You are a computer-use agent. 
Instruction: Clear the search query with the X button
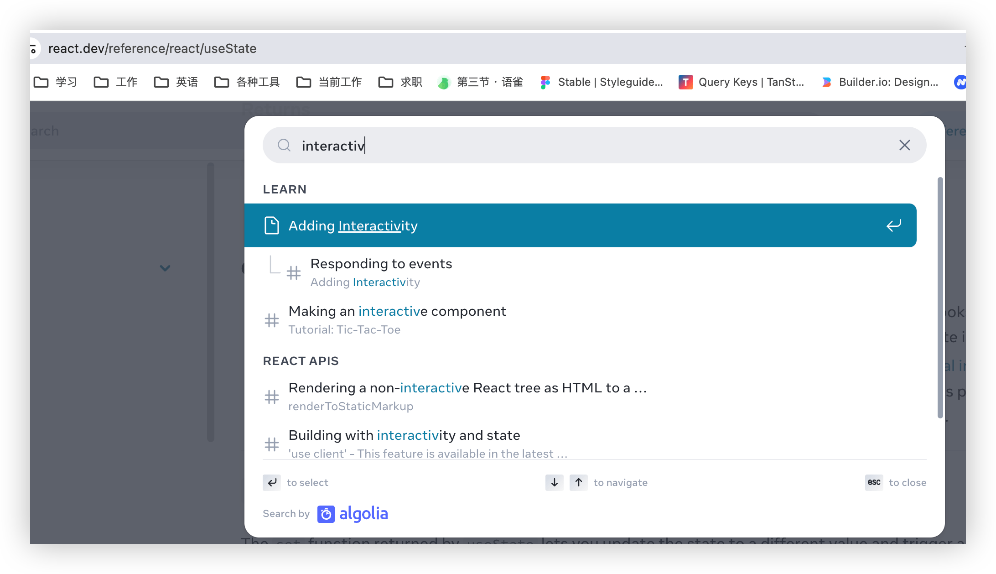[904, 145]
